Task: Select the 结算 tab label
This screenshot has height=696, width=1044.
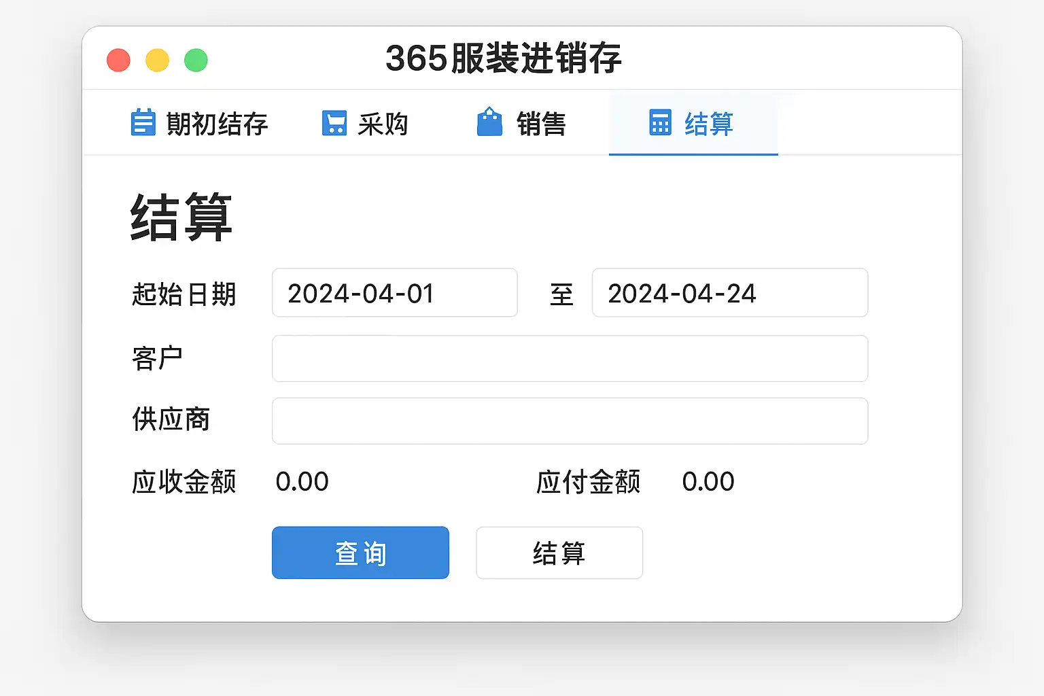Action: pos(709,124)
